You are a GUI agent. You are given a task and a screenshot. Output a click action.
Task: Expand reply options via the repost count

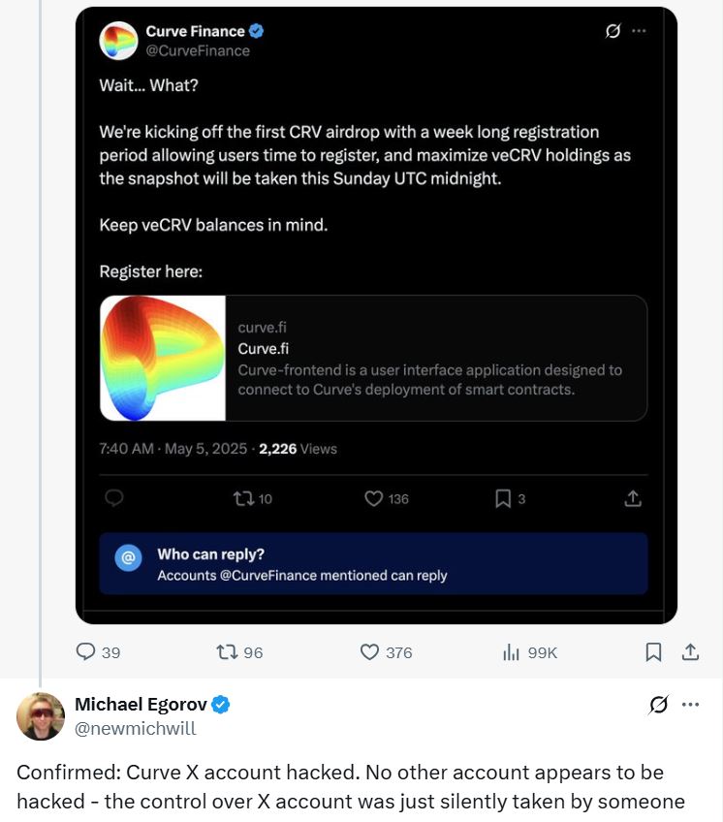(x=242, y=498)
